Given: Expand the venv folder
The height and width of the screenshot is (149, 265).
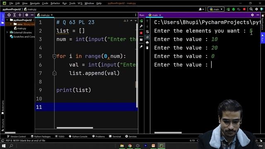Looking at the screenshot, I should [11, 24].
